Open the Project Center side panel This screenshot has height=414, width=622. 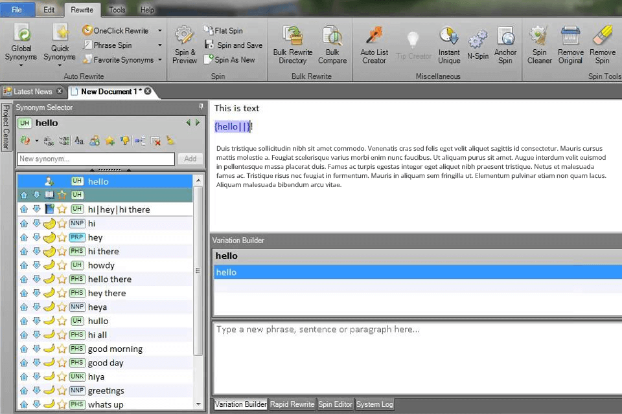point(6,127)
